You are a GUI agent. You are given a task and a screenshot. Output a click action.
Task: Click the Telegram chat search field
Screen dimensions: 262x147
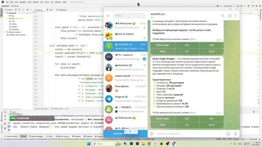tap(129, 16)
